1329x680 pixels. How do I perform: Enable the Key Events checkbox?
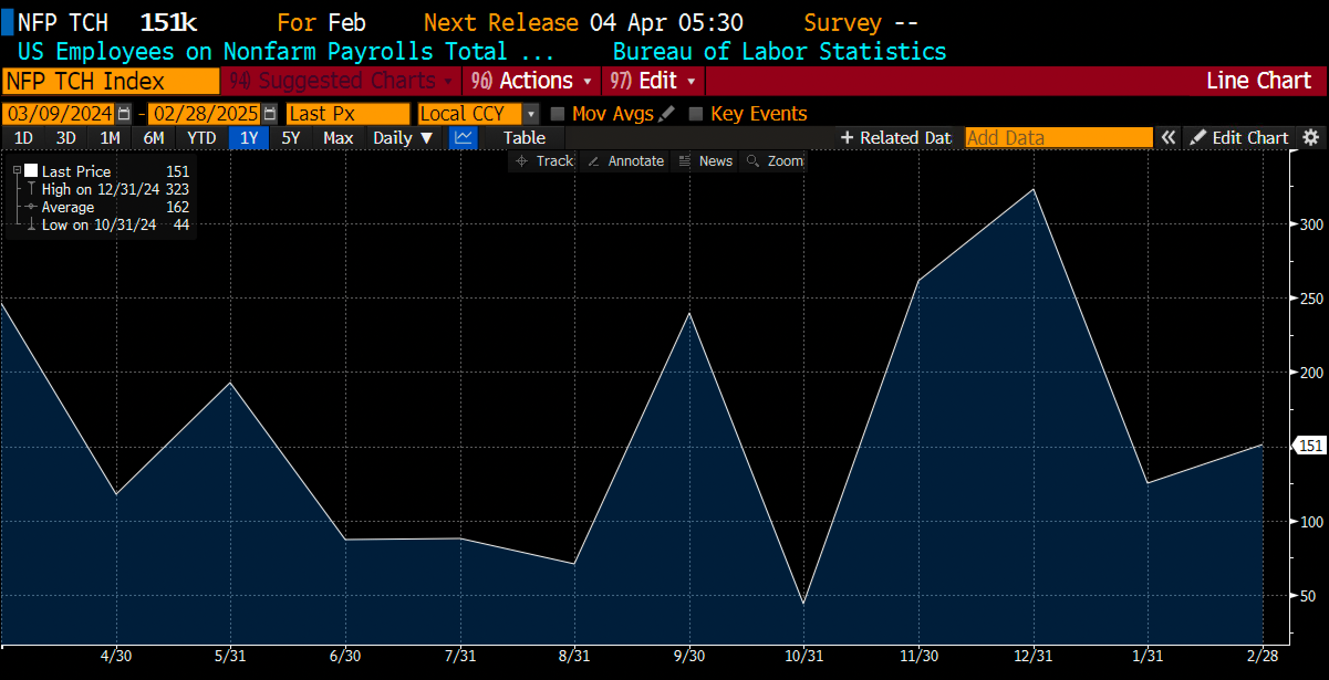695,114
